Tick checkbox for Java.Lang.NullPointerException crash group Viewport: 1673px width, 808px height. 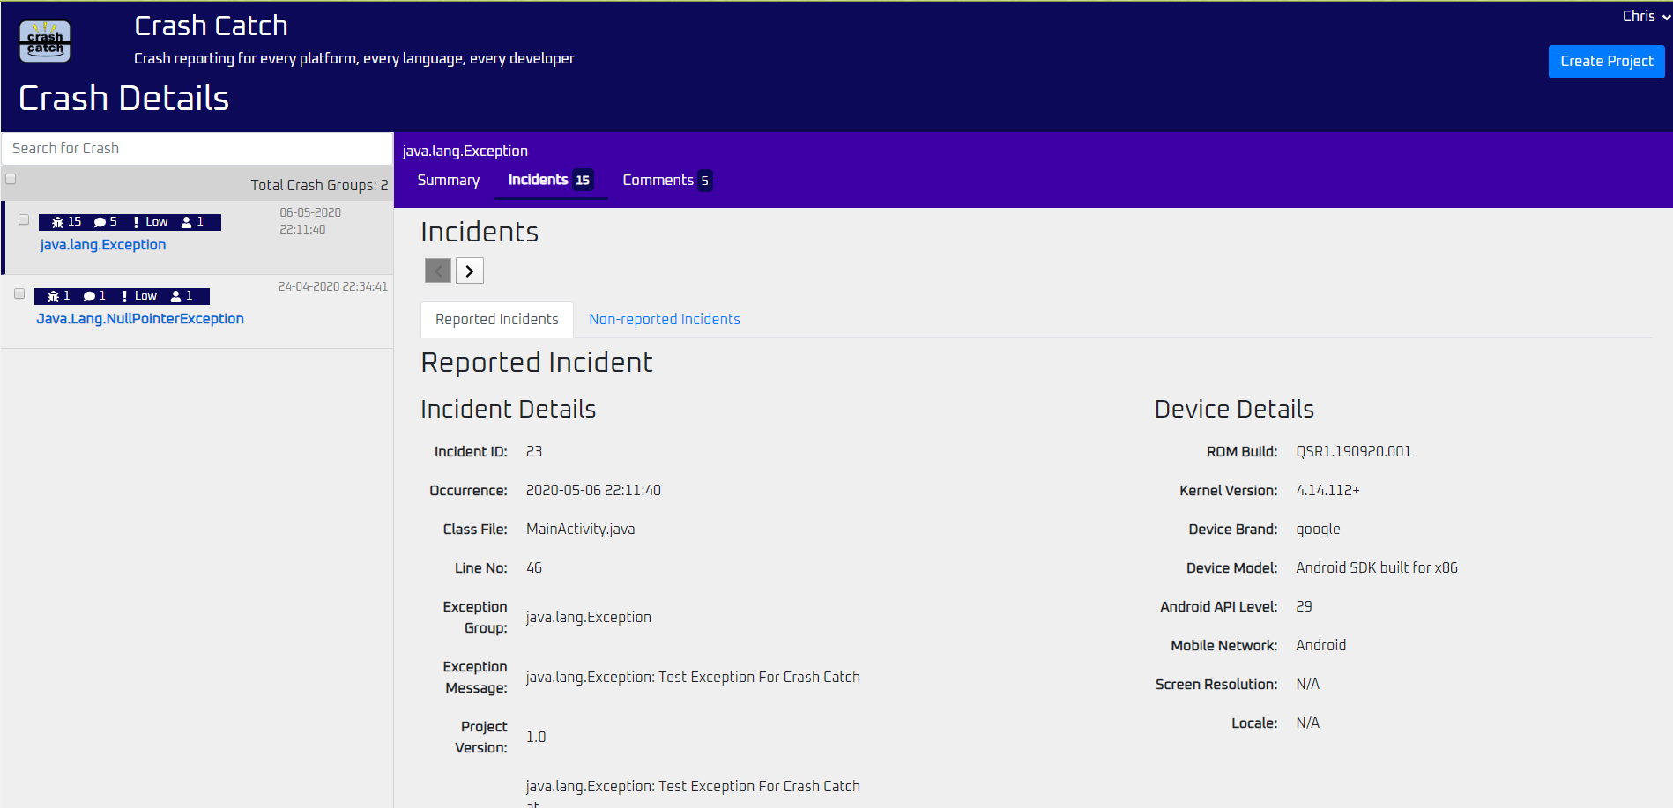pos(19,293)
